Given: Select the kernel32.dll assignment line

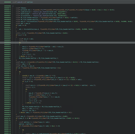Looking at the screenshot, I should (x=65, y=10).
